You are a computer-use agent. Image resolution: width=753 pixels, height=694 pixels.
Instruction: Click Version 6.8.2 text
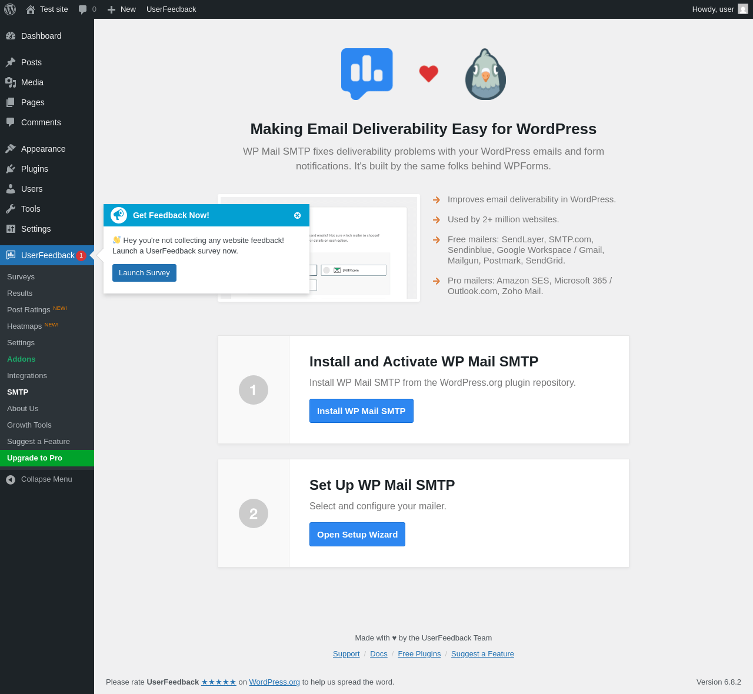coord(719,682)
